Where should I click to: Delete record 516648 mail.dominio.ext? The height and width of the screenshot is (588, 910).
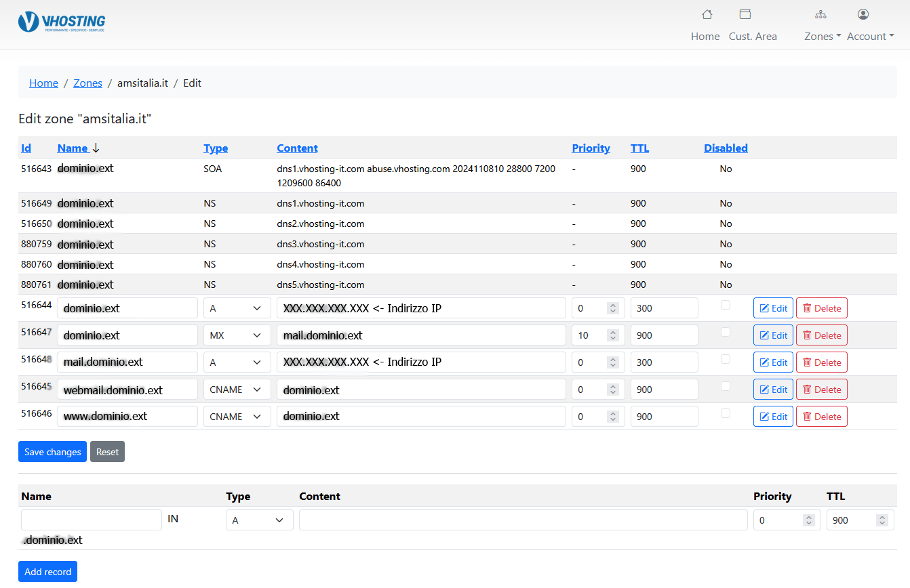822,362
